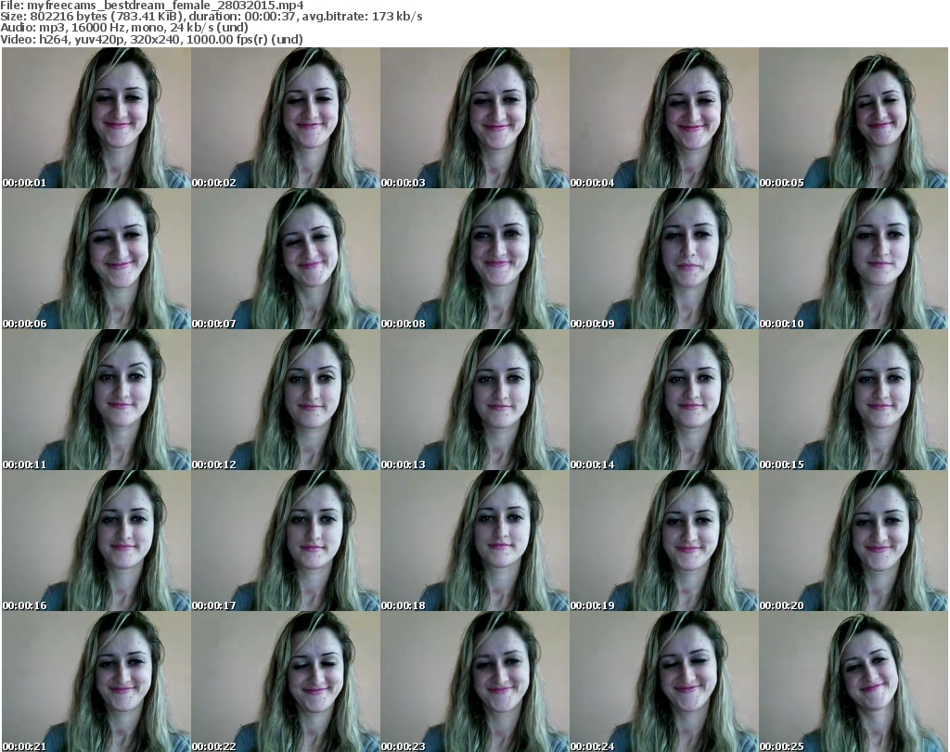Screen dimensions: 950x752
Task: Select the frame stamped 00:00:21
Action: (96, 682)
